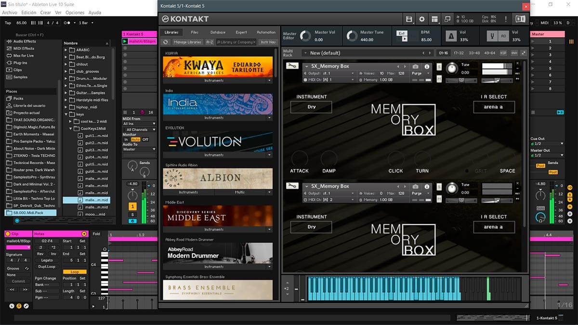Toggle Ableton track 1 activator button
This screenshot has height=325, width=578.
pyautogui.click(x=133, y=207)
